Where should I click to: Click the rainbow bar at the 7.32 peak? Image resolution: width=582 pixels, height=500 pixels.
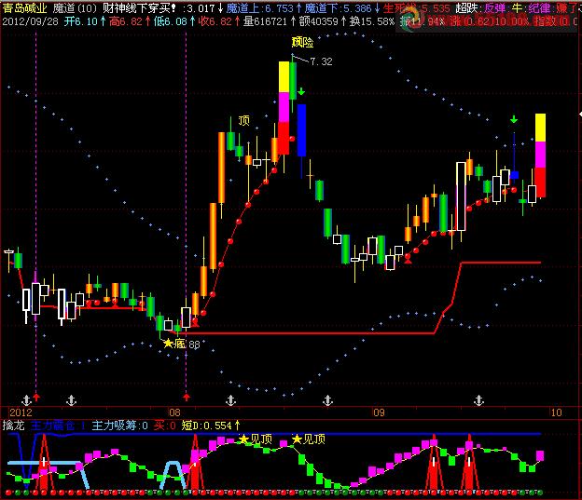(x=284, y=108)
